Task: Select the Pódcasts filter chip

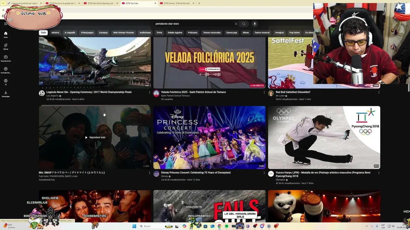Action: (193, 33)
